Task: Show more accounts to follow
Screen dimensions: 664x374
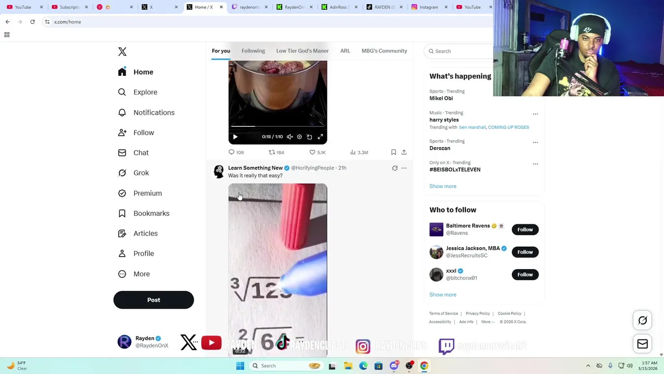Action: point(443,295)
